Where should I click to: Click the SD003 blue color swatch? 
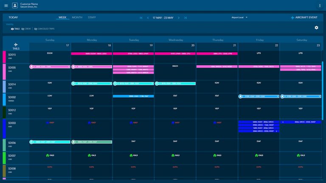point(4,129)
